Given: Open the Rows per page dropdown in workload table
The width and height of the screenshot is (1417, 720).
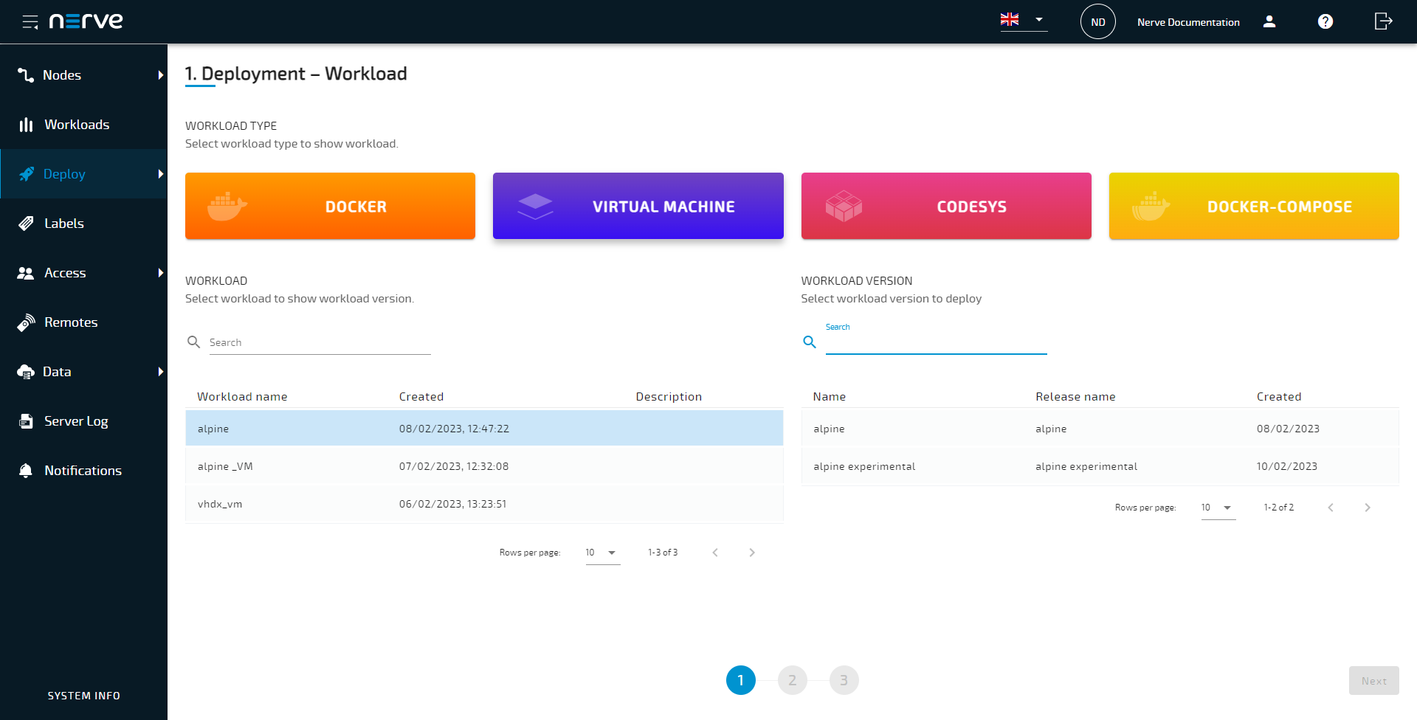Looking at the screenshot, I should click(x=602, y=552).
